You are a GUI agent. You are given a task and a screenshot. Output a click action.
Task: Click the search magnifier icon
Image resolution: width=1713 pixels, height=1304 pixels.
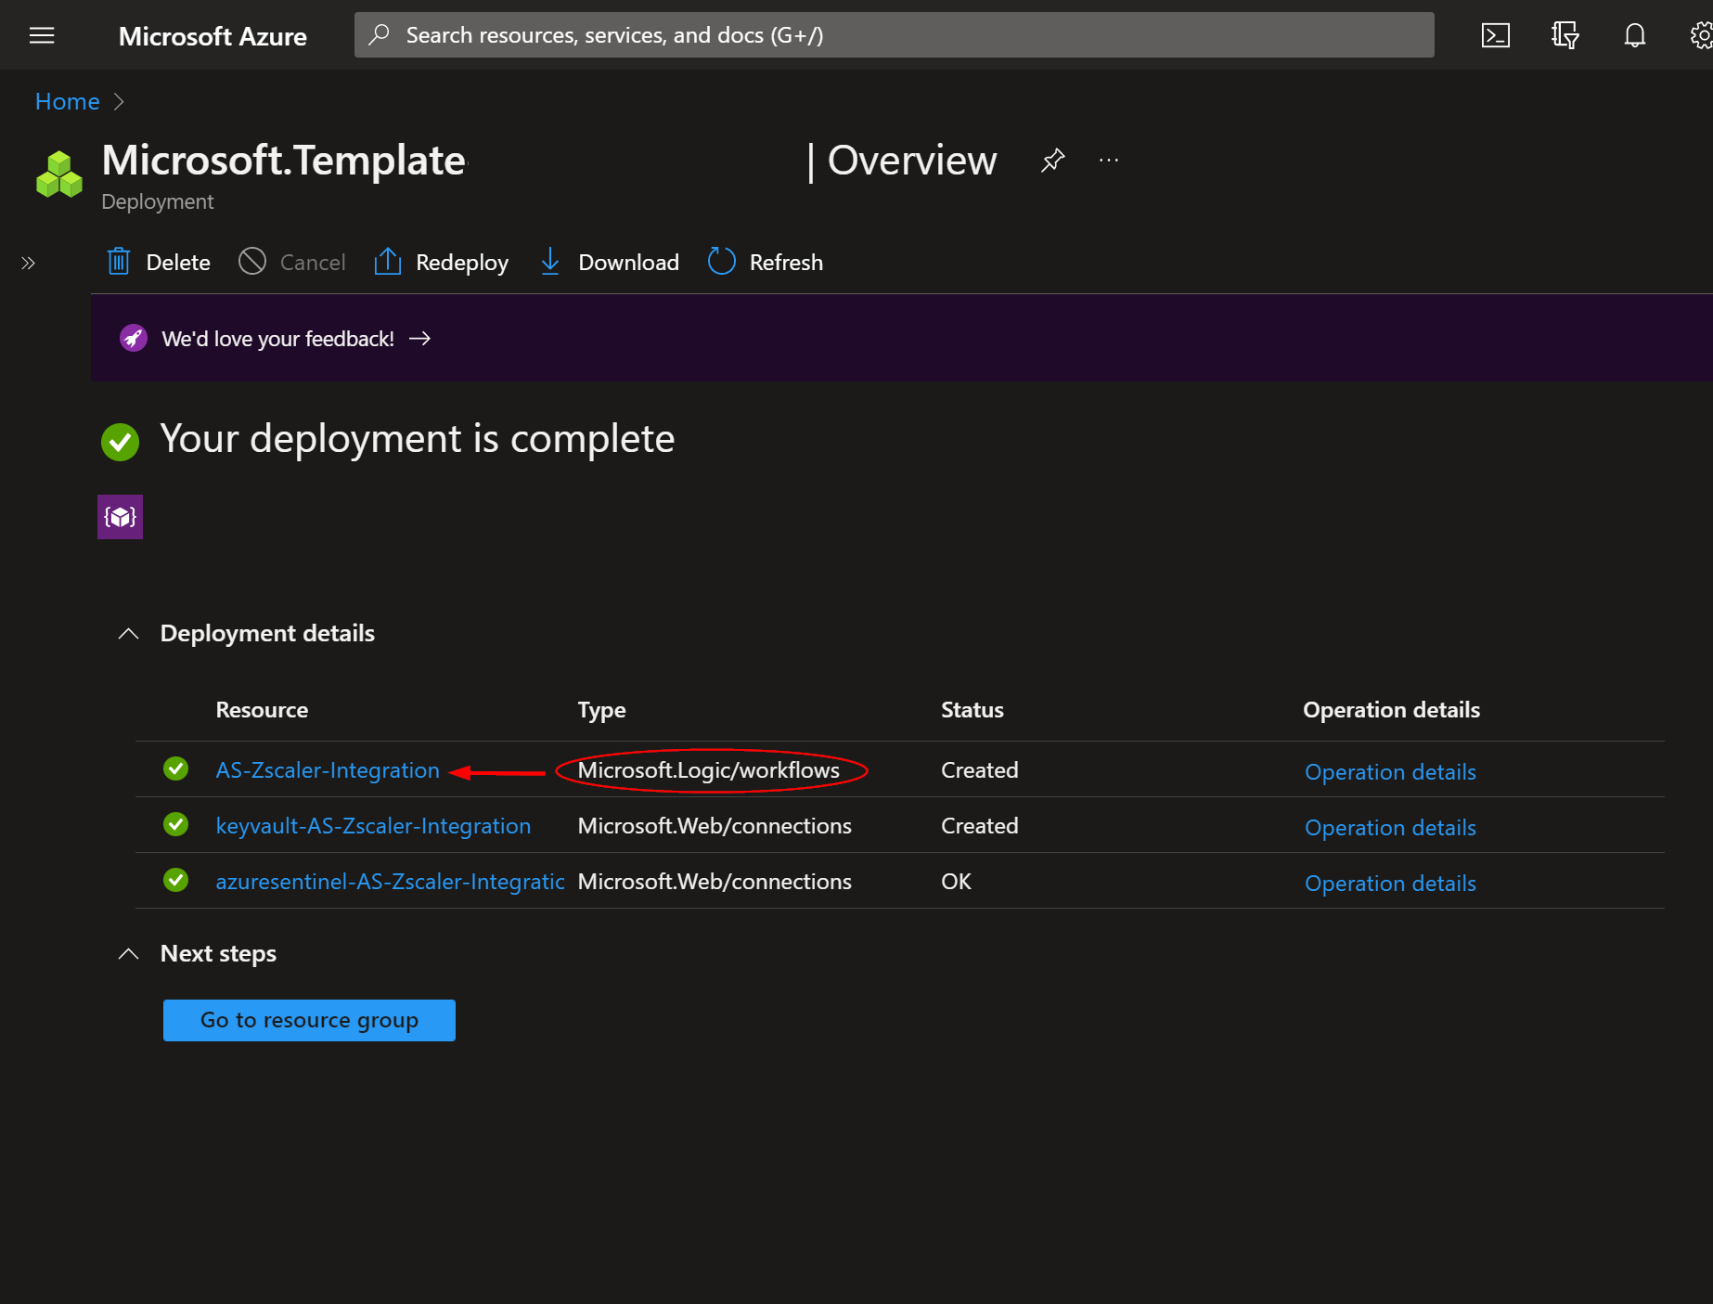click(379, 35)
